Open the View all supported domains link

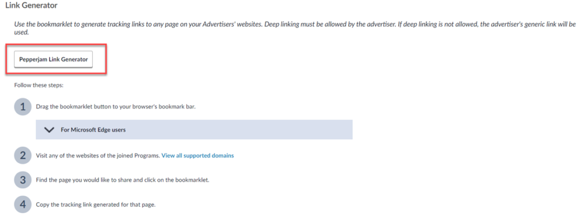pos(198,155)
